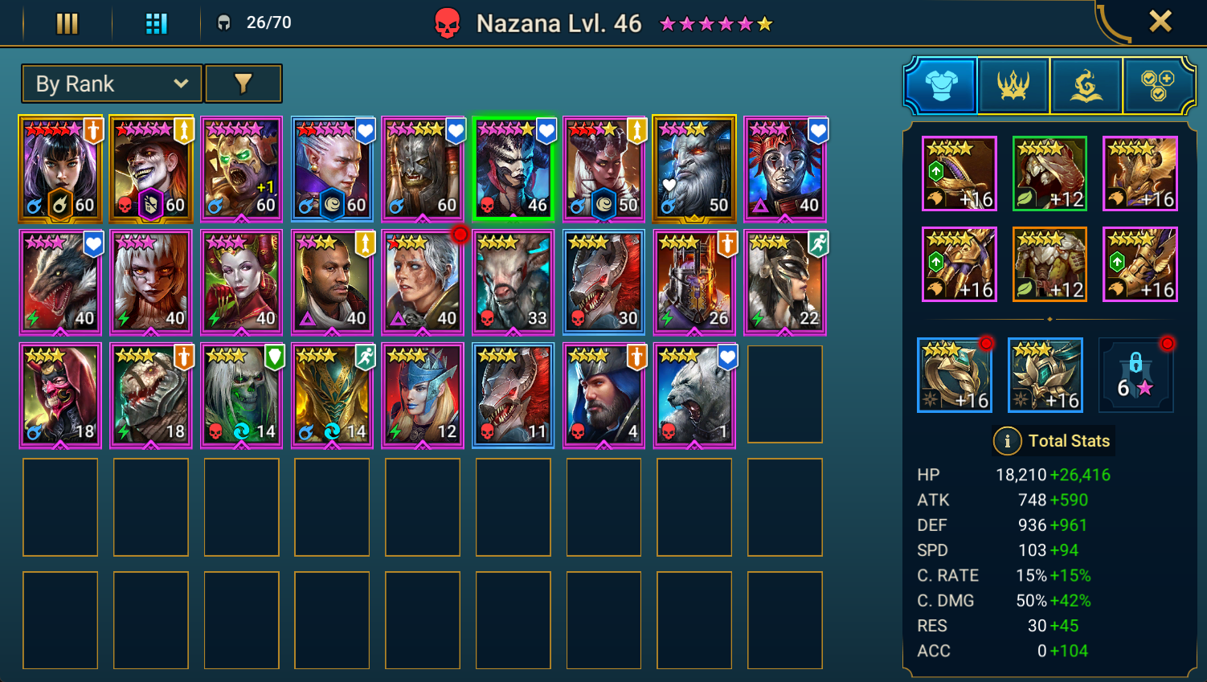Open the rightmost circles tab icon
Screen dimensions: 1207x682
point(1157,85)
